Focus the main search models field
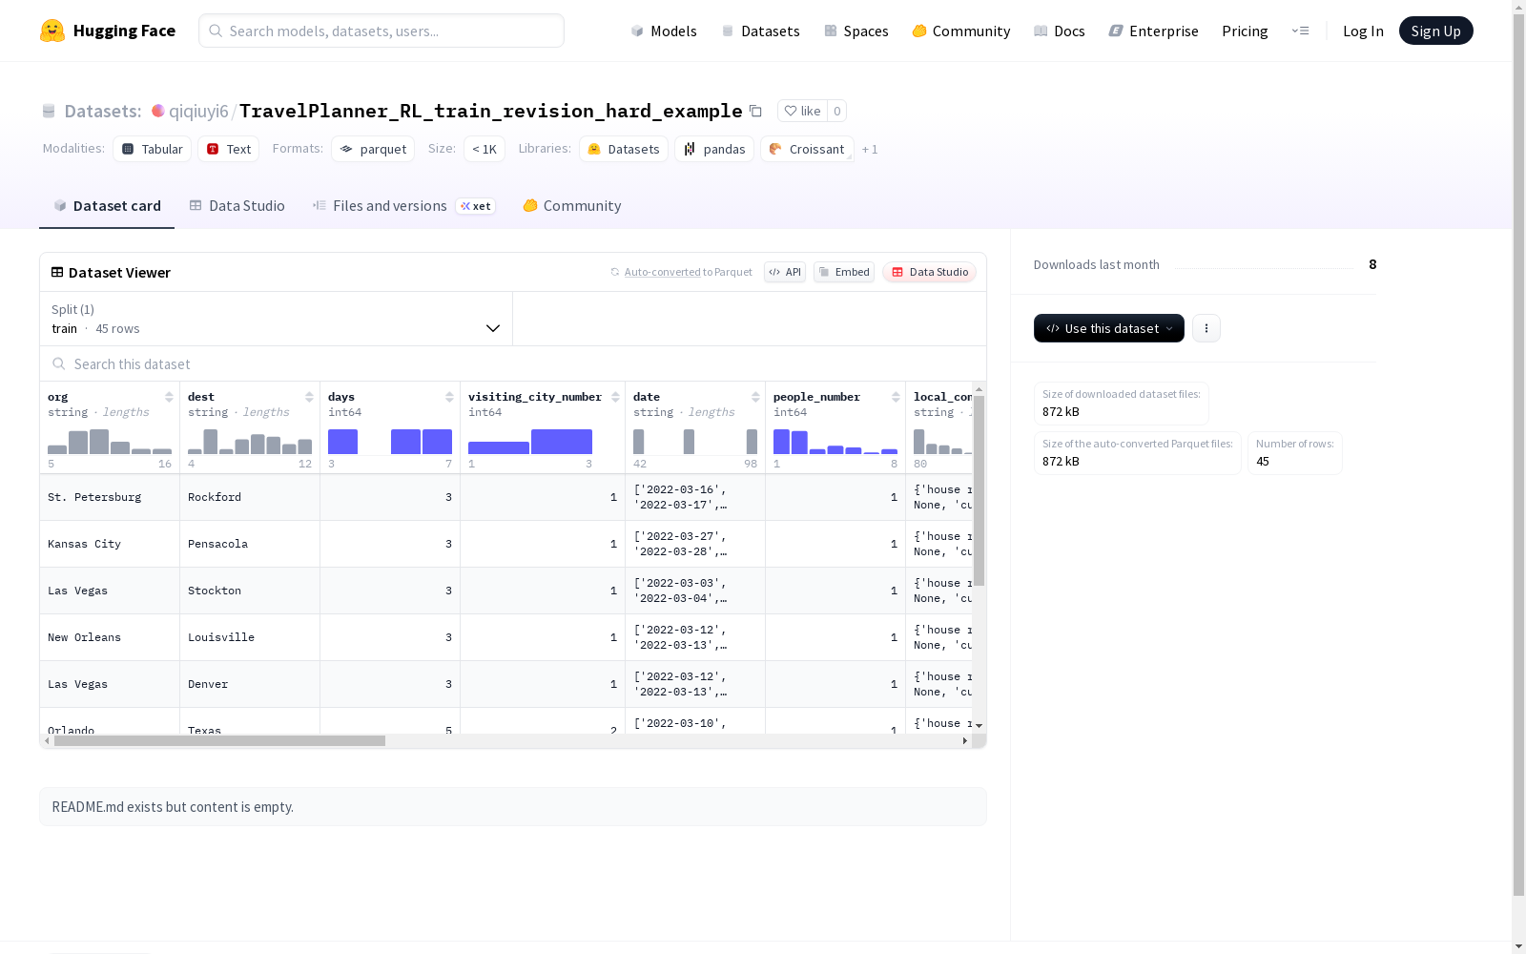1526x954 pixels. point(381,31)
